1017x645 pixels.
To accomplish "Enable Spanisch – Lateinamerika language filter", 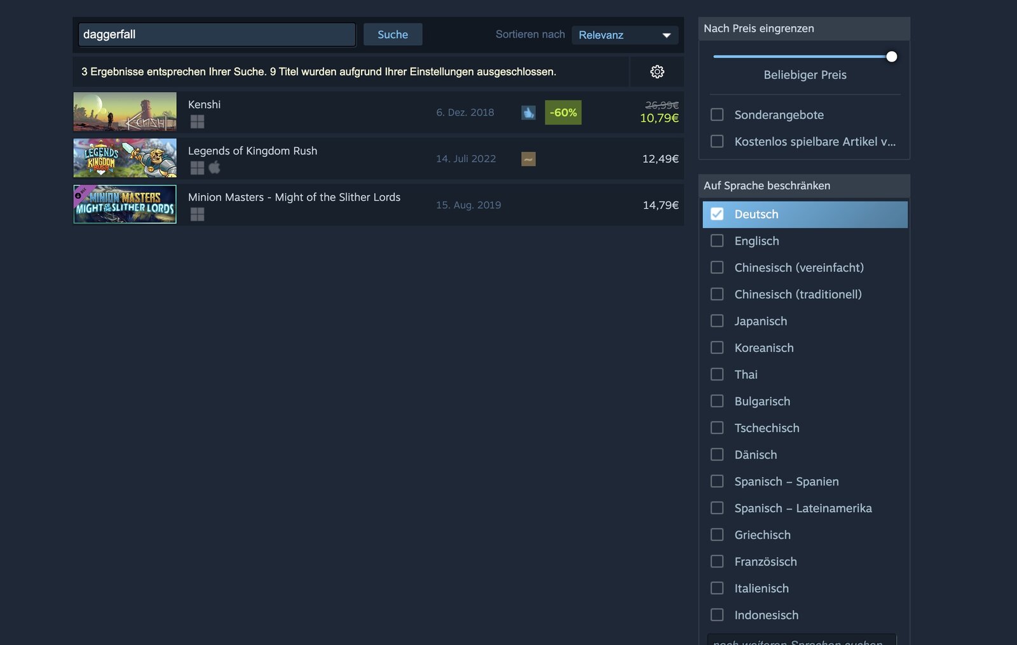I will tap(717, 508).
